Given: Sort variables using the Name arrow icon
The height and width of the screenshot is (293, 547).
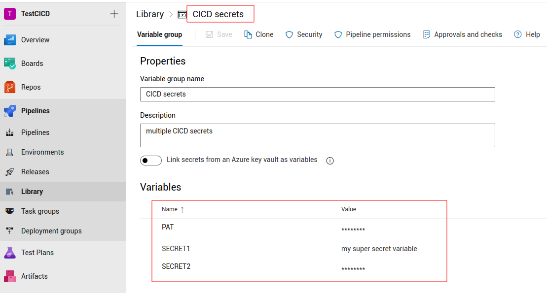Looking at the screenshot, I should (x=182, y=209).
